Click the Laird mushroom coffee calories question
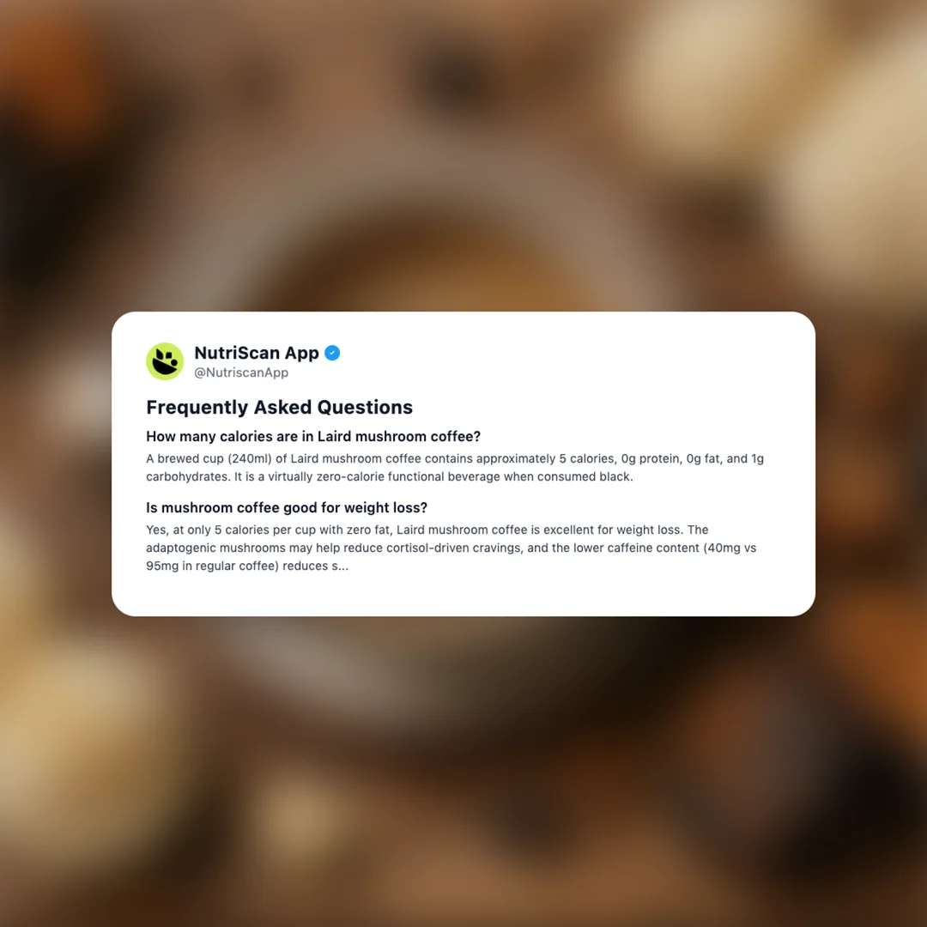927x927 pixels. [313, 436]
